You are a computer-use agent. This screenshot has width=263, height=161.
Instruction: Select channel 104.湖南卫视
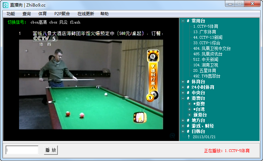[206, 65]
